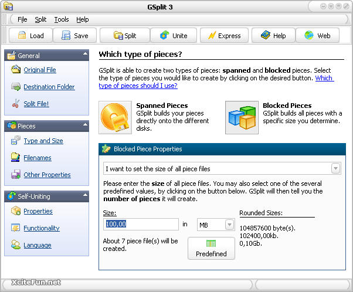Click the Original File icon in the sidebar
The width and height of the screenshot is (353, 292).
pos(16,69)
